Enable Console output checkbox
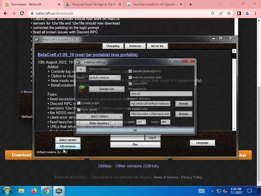The height and width of the screenshot is (196, 261). (x=79, y=103)
